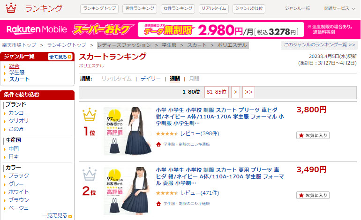Click star rating of 471-review product
Screen dimensions: 361x220
(167, 193)
